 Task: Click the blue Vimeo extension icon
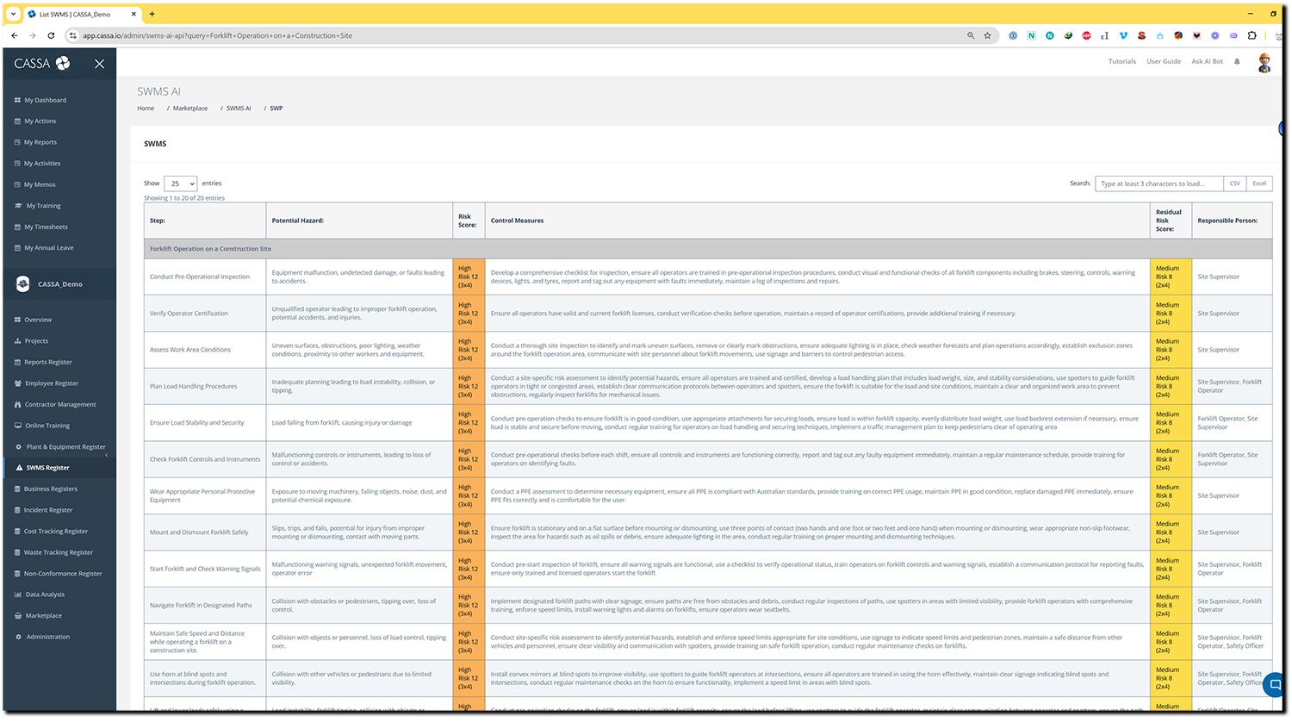(1123, 35)
